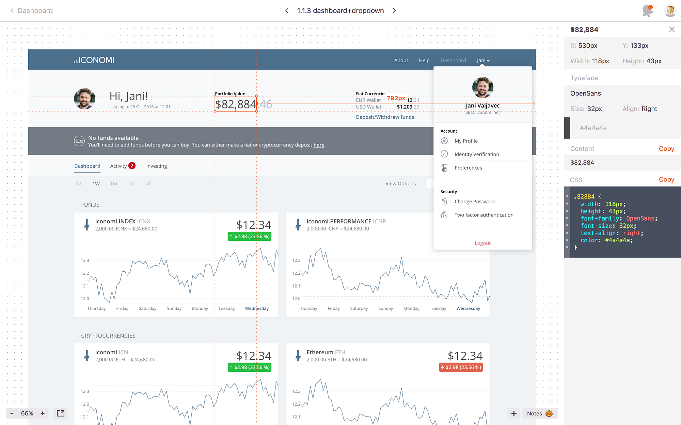The width and height of the screenshot is (681, 425).
Task: Copy the CSS code
Action: coord(666,180)
